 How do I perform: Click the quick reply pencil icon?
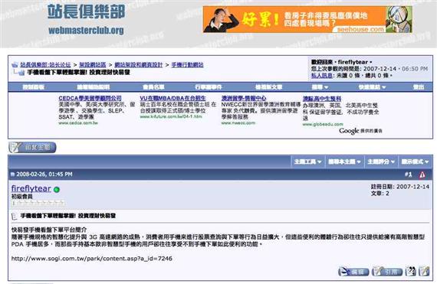(424, 271)
